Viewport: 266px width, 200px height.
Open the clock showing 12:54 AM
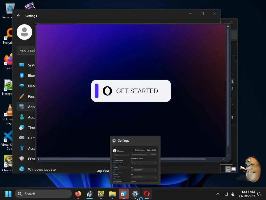click(247, 194)
